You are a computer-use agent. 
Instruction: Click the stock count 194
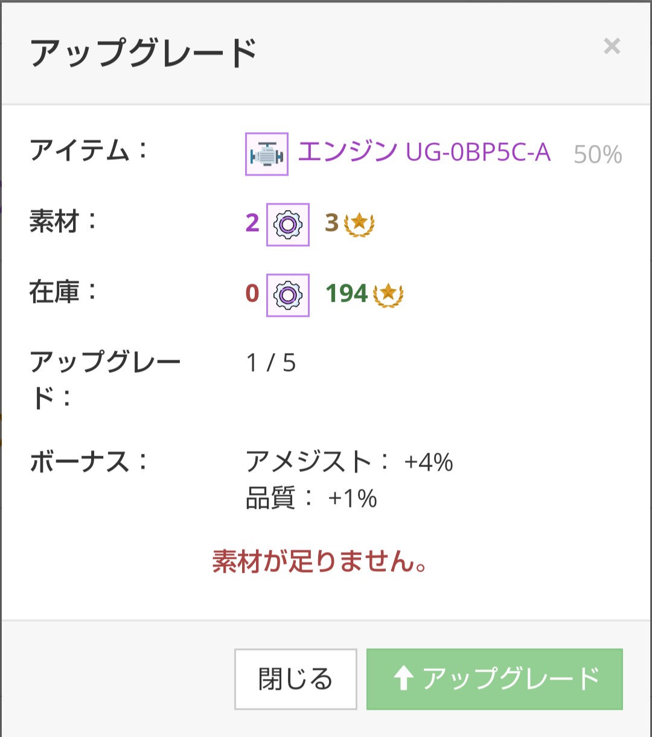pyautogui.click(x=347, y=294)
